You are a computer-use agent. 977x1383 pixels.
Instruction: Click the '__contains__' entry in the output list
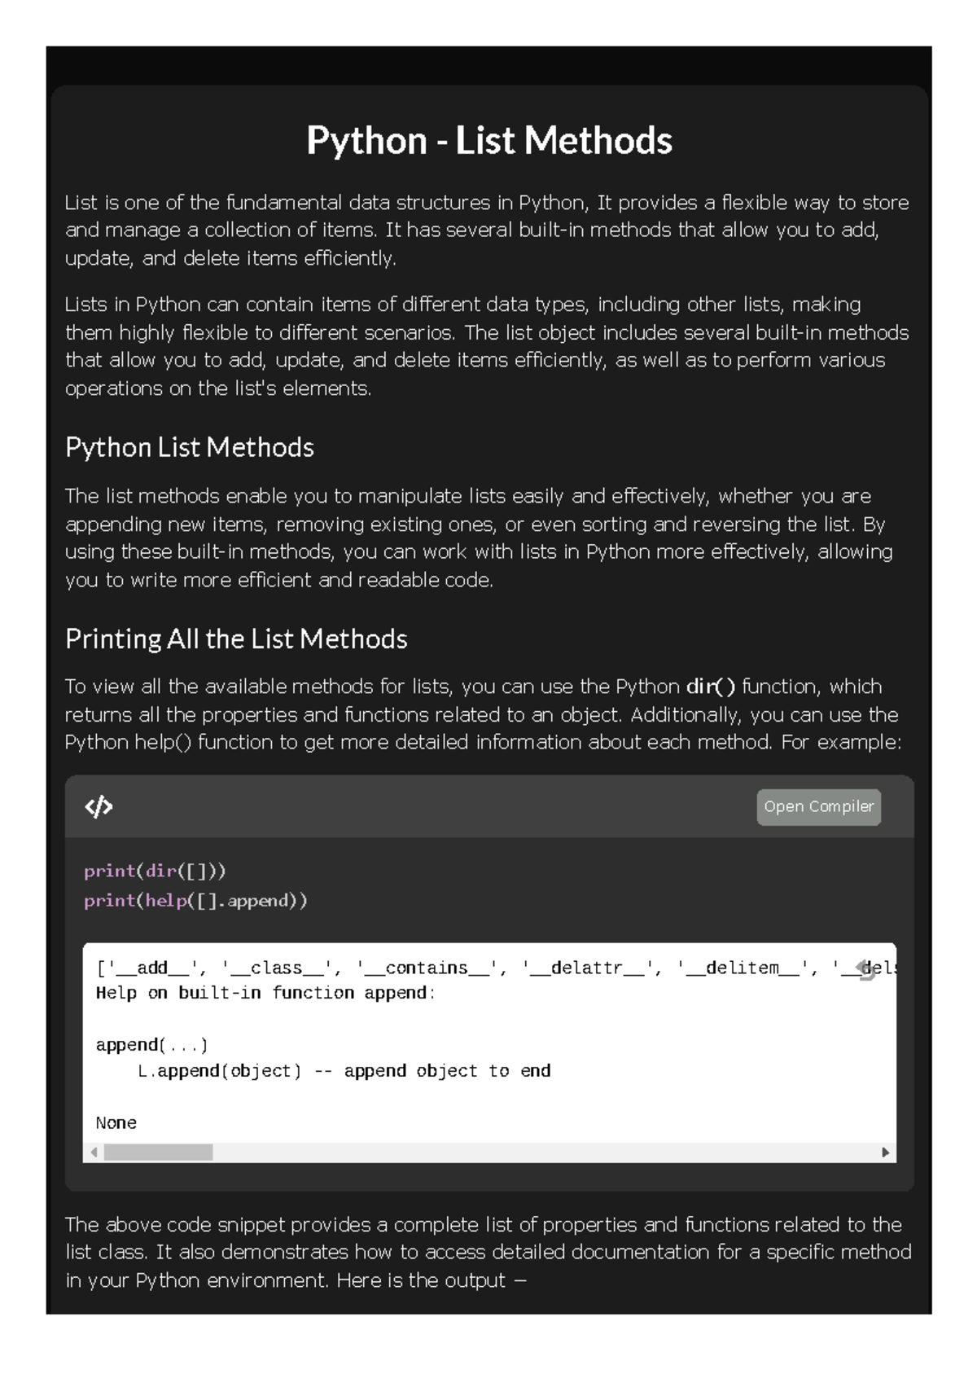427,968
